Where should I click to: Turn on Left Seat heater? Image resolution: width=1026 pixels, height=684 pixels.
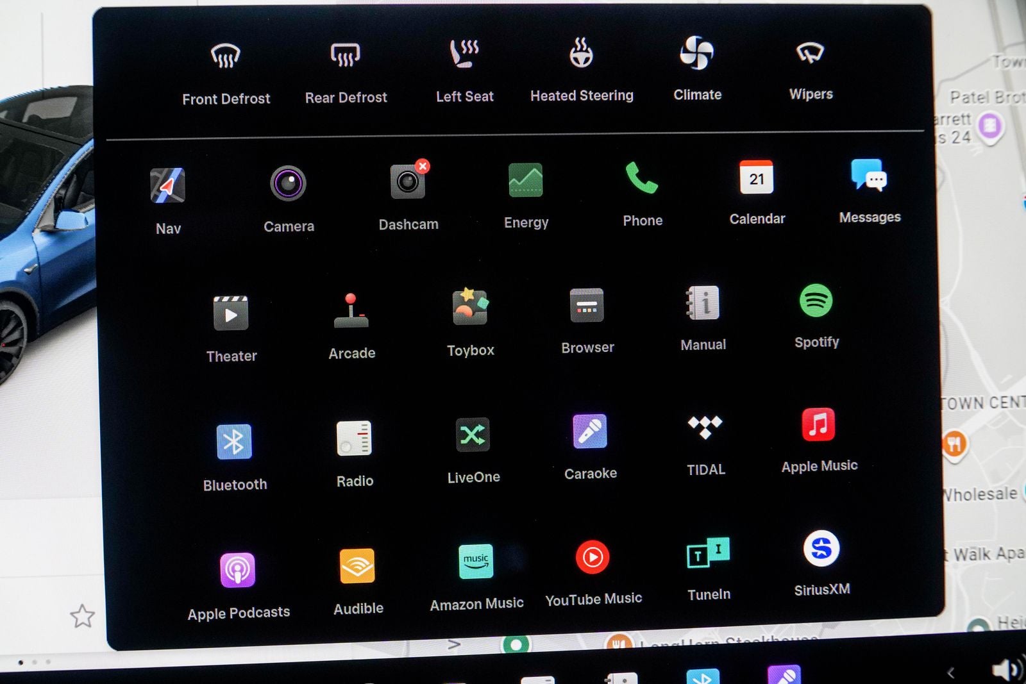click(x=464, y=54)
